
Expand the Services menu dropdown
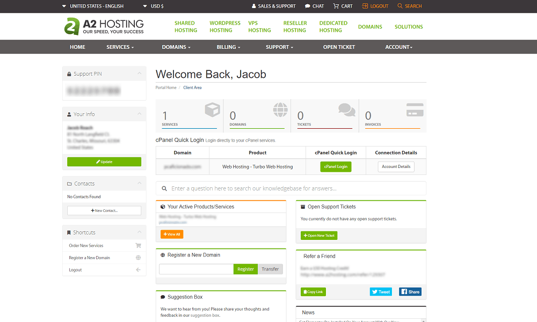(120, 47)
